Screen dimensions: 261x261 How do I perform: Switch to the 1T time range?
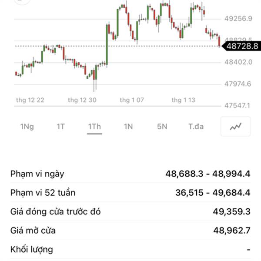point(60,127)
